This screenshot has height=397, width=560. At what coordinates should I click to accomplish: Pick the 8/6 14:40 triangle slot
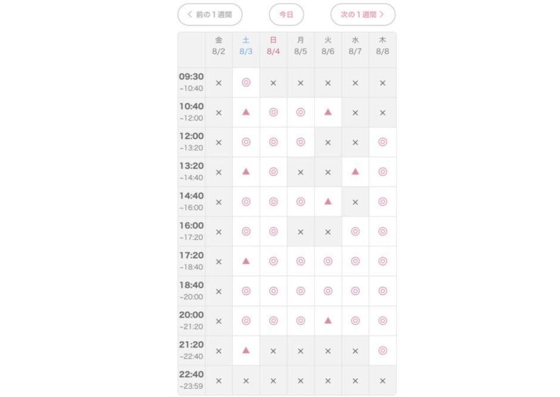coord(328,202)
